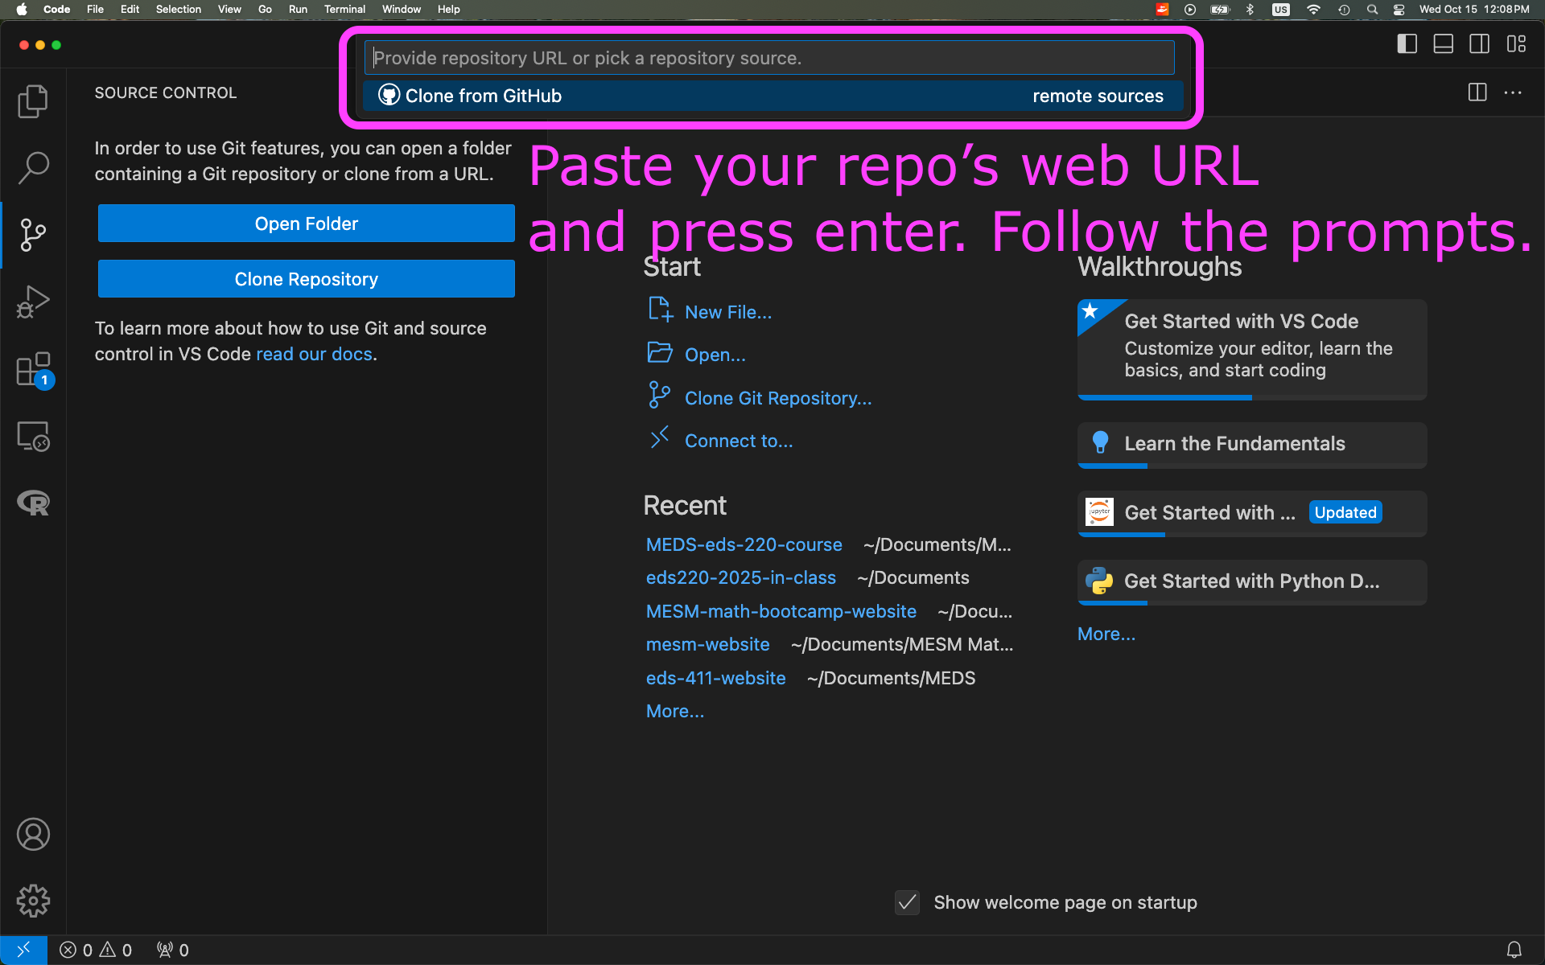
Task: Open the Run and Debug view
Action: (33, 302)
